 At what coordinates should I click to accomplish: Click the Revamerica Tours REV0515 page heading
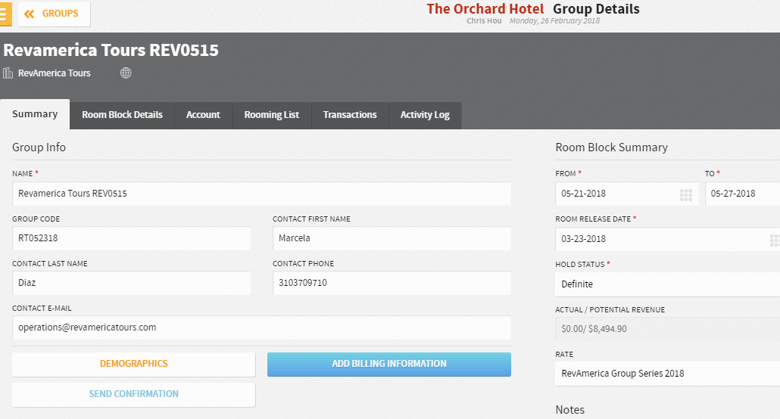[x=111, y=50]
